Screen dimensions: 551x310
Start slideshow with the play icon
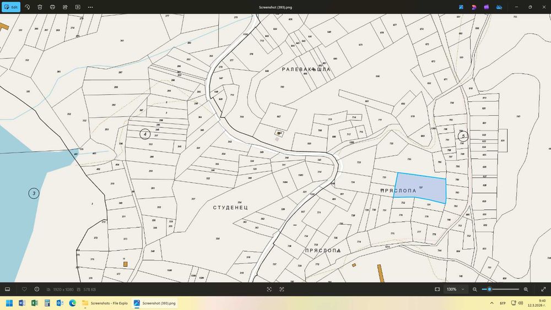pyautogui.click(x=78, y=7)
